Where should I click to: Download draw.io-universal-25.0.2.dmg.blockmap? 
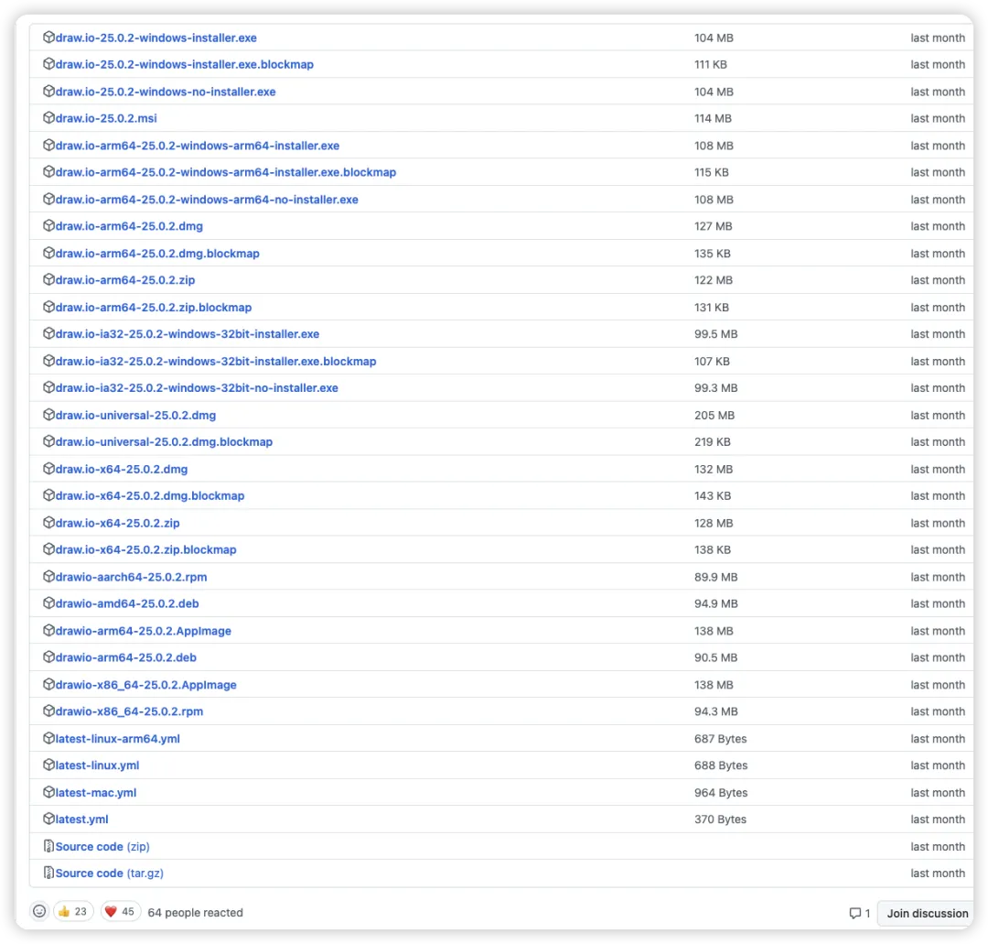click(164, 441)
